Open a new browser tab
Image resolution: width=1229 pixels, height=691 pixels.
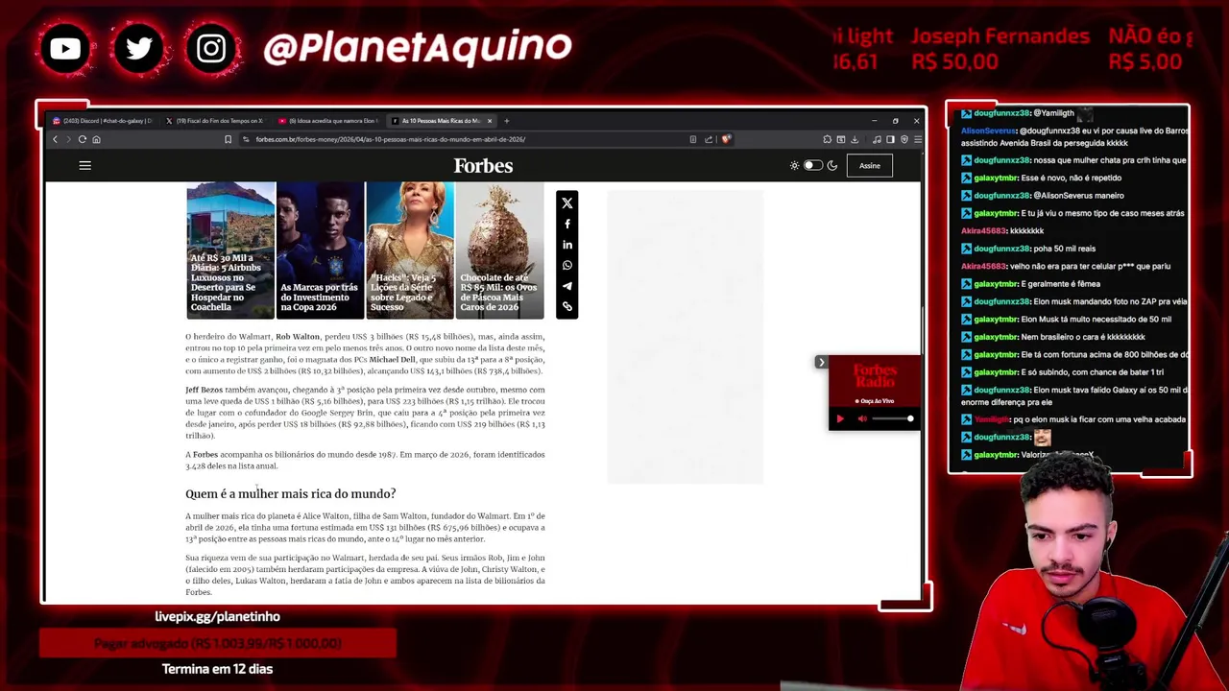[x=507, y=121]
